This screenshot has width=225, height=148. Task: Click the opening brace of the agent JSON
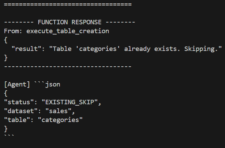pyautogui.click(x=6, y=93)
